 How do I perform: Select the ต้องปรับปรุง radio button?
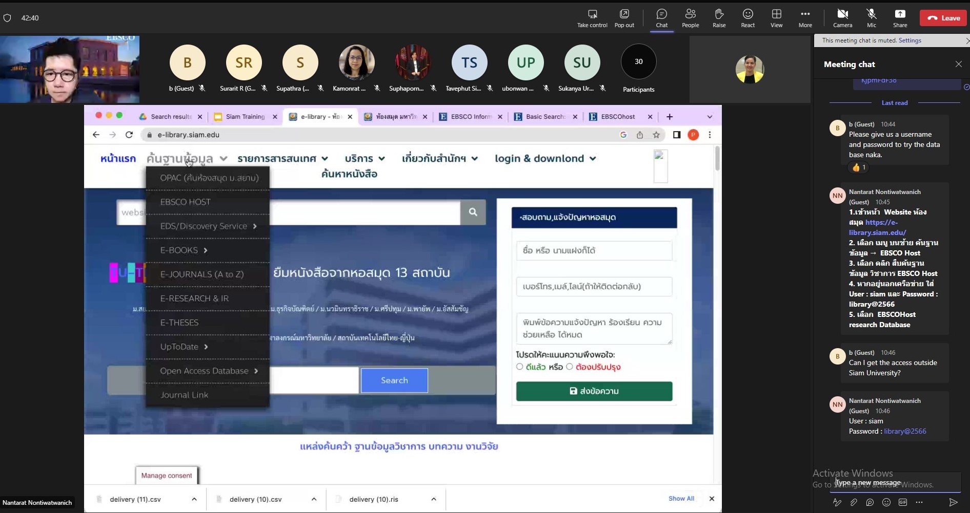pos(570,367)
